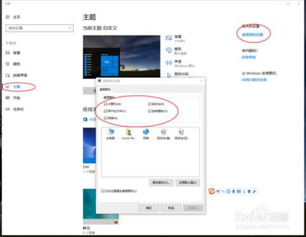Screen dimensions: 306x237
Task: Select Uncle Pei user folder icon
Action: click(128, 132)
